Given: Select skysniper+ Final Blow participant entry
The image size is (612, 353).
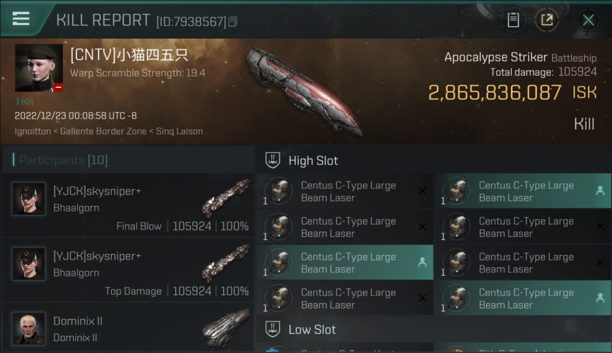Looking at the screenshot, I should [x=128, y=205].
